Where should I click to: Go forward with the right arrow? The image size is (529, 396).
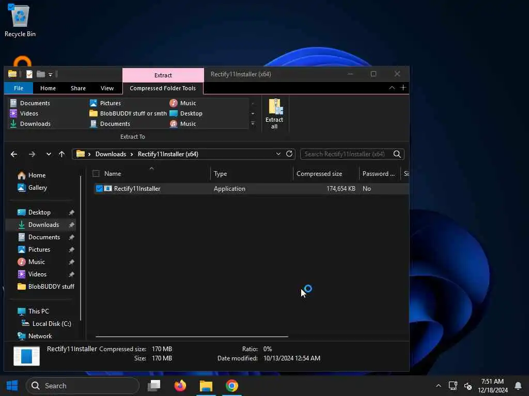point(32,154)
